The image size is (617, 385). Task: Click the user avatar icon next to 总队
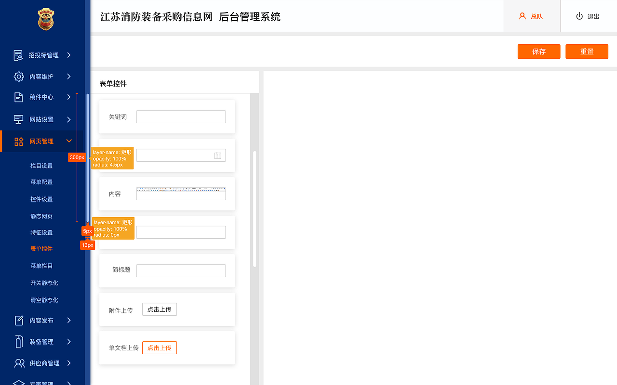[523, 16]
